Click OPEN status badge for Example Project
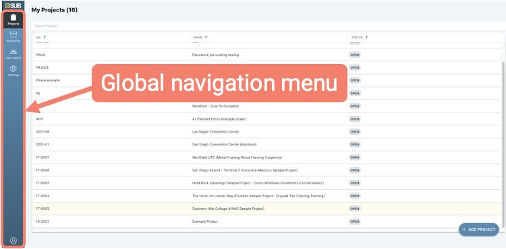Image resolution: width=506 pixels, height=249 pixels. [355, 221]
